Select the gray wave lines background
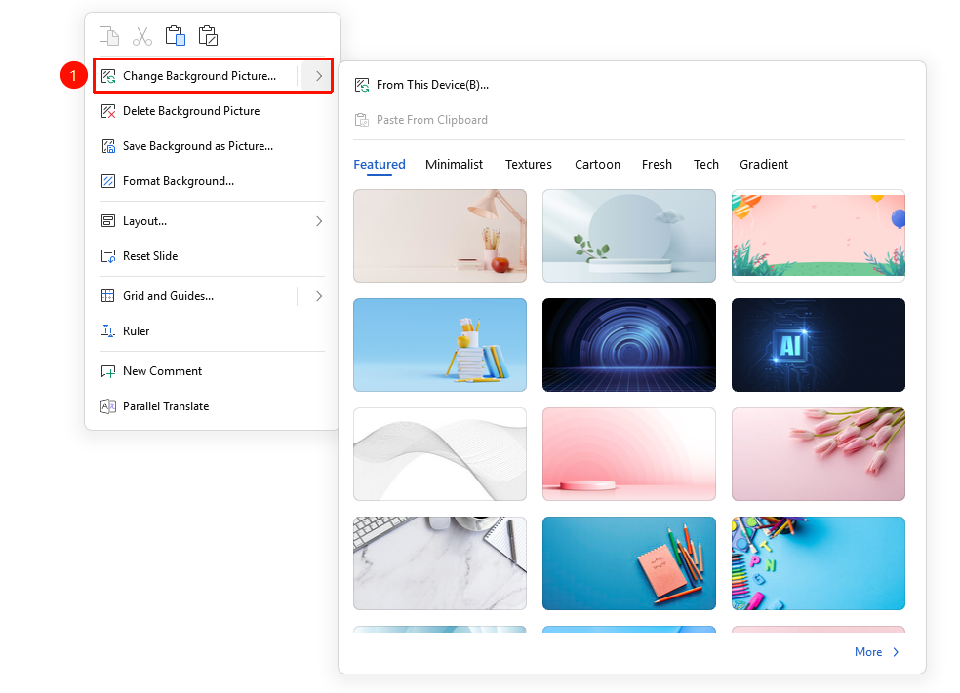This screenshot has width=960, height=693. [x=440, y=454]
